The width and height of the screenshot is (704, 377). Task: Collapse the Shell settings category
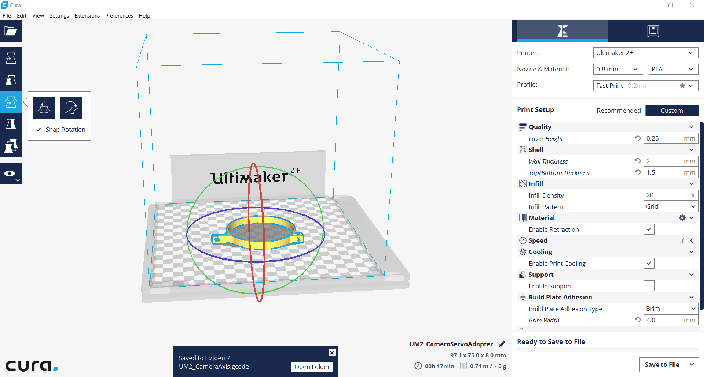tap(692, 150)
